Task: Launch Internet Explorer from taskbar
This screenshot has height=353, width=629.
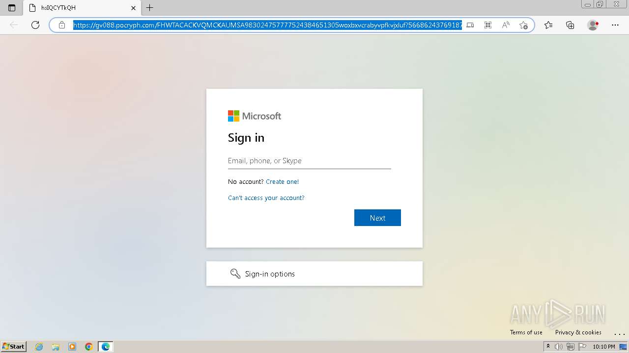Action: click(39, 347)
